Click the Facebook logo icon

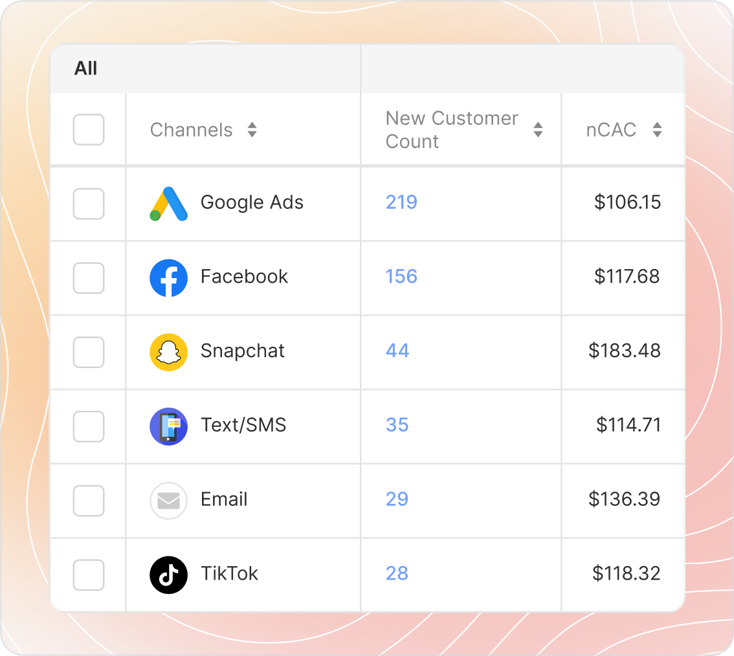click(x=168, y=278)
